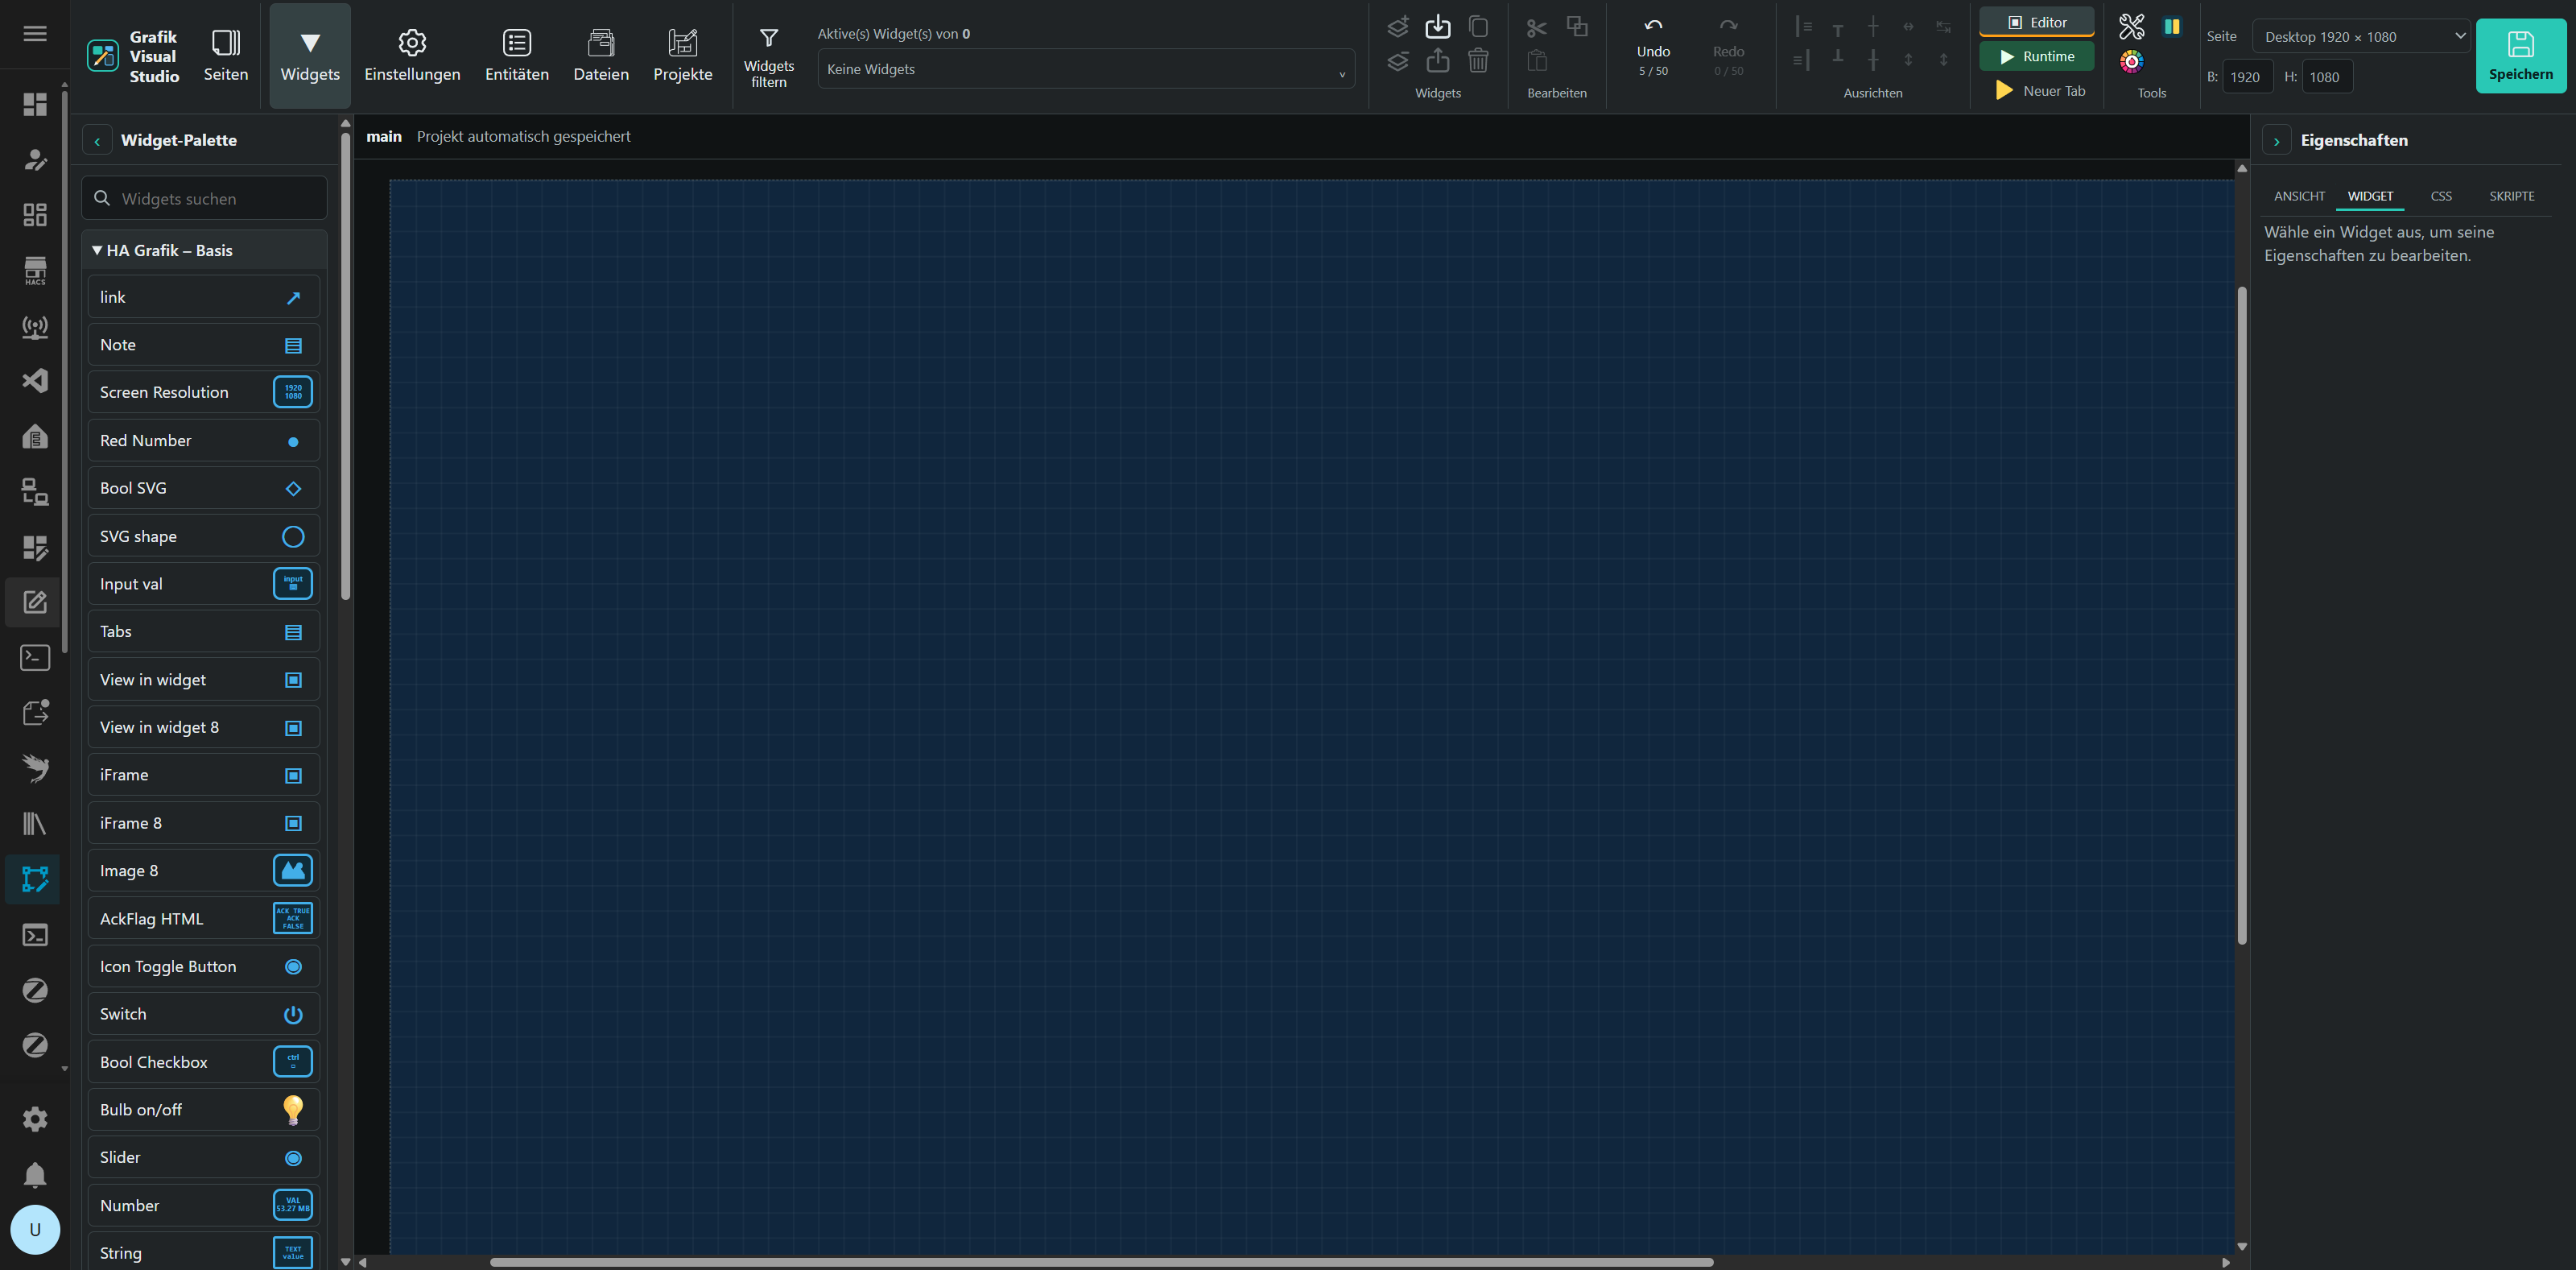2576x1270 pixels.
Task: Open the Keine Widgets active widget dropdown
Action: [x=1086, y=69]
